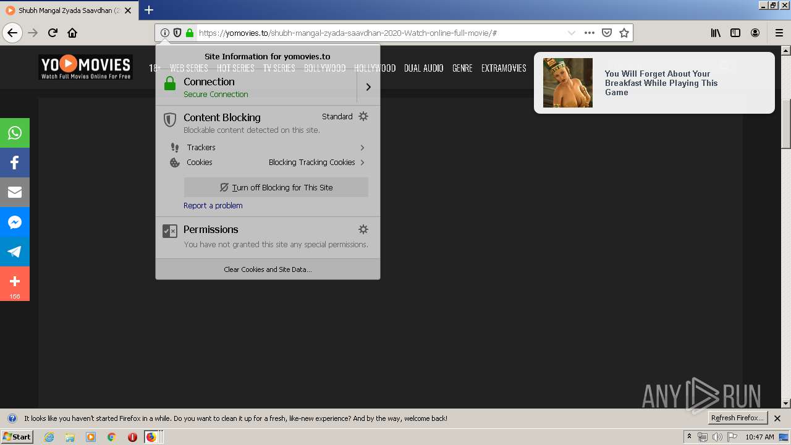Screen dimensions: 791x445
Task: Show hidden system tray icons
Action: coord(689,437)
